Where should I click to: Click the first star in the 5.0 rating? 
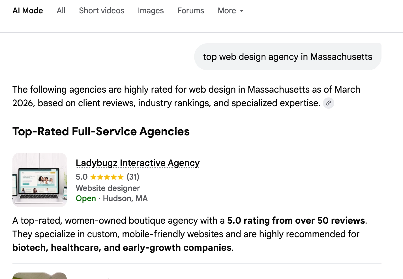tap(93, 177)
